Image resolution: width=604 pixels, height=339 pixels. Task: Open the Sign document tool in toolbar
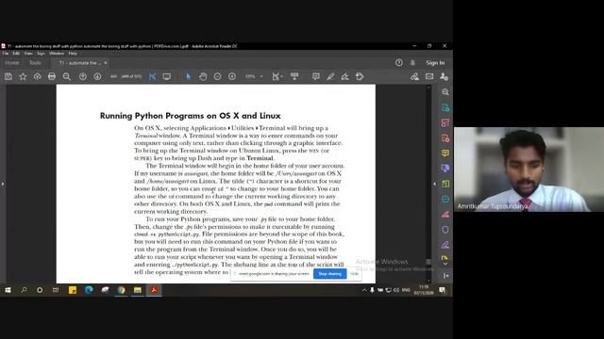tap(345, 76)
